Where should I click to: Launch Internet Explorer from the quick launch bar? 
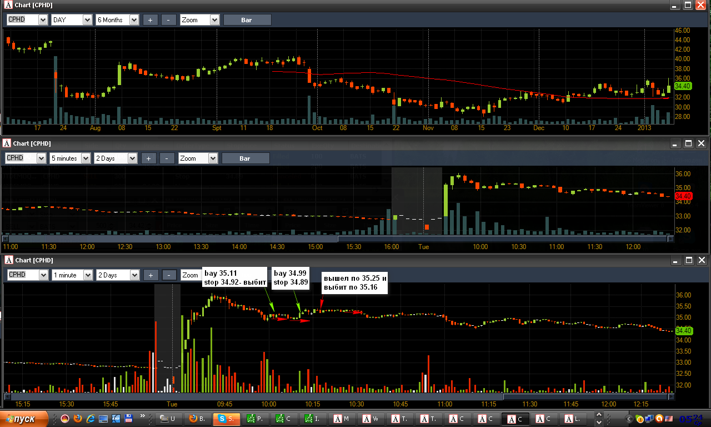(x=91, y=418)
